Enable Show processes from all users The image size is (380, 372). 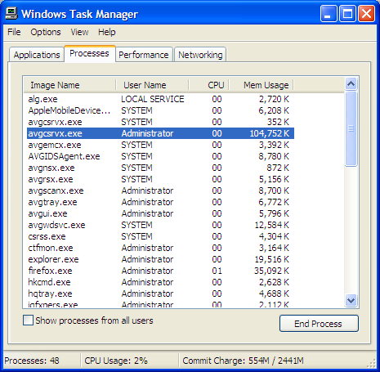point(29,320)
